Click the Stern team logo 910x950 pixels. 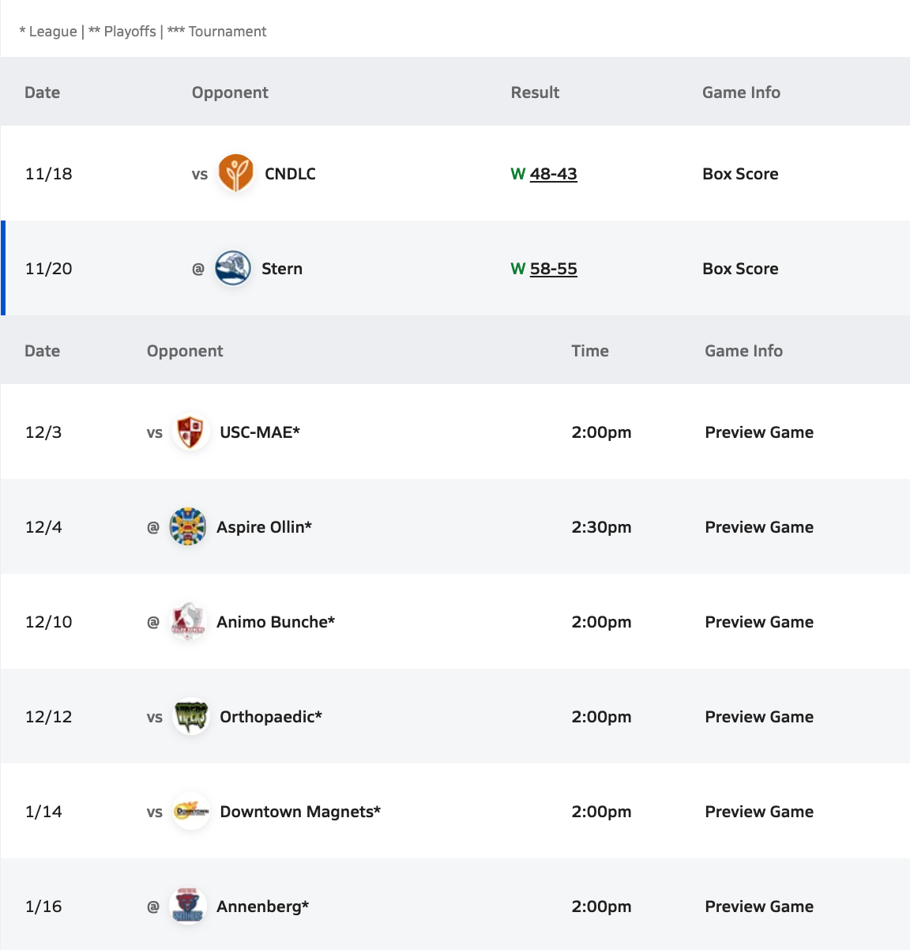tap(233, 269)
